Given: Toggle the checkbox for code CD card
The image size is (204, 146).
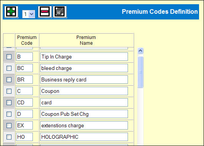Looking at the screenshot, I should [9, 102].
